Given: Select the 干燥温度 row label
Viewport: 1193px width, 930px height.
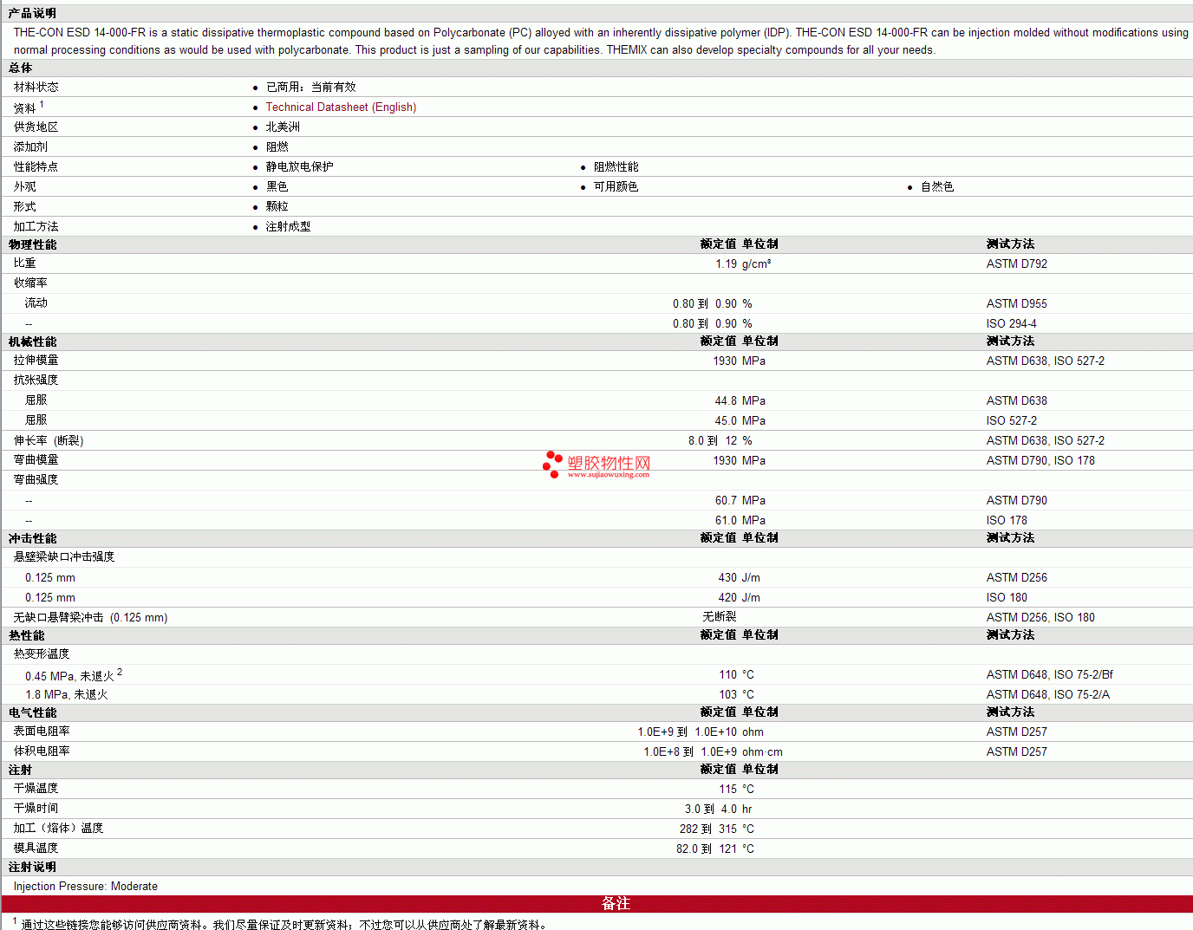Looking at the screenshot, I should pos(36,789).
